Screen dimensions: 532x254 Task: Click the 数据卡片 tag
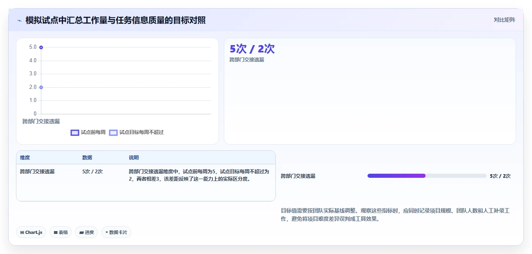click(x=116, y=232)
